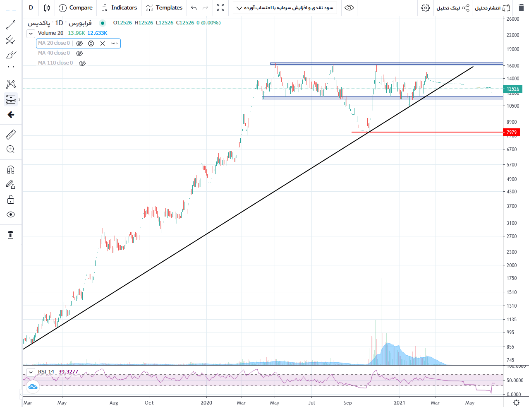
Task: Open the ruler measure tool
Action: tap(11, 134)
